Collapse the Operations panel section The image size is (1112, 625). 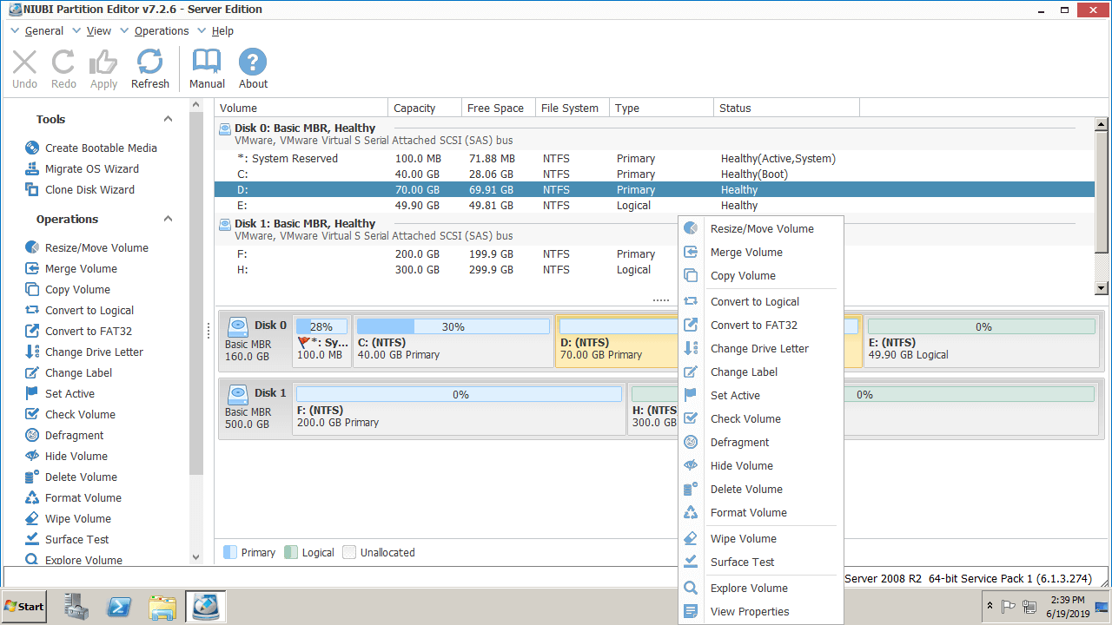coord(168,220)
